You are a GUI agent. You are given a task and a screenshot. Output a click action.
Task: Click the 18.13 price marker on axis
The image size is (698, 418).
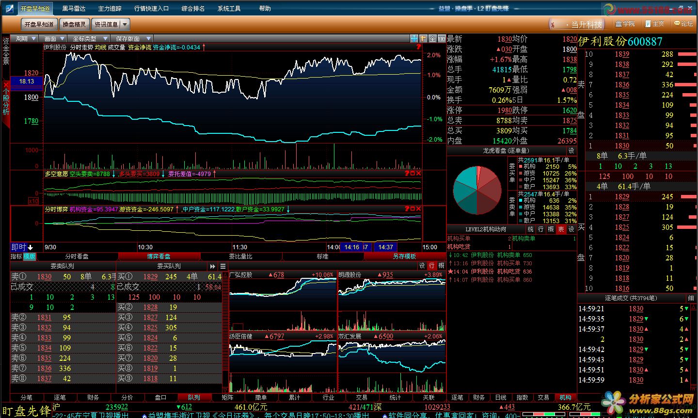pyautogui.click(x=27, y=81)
